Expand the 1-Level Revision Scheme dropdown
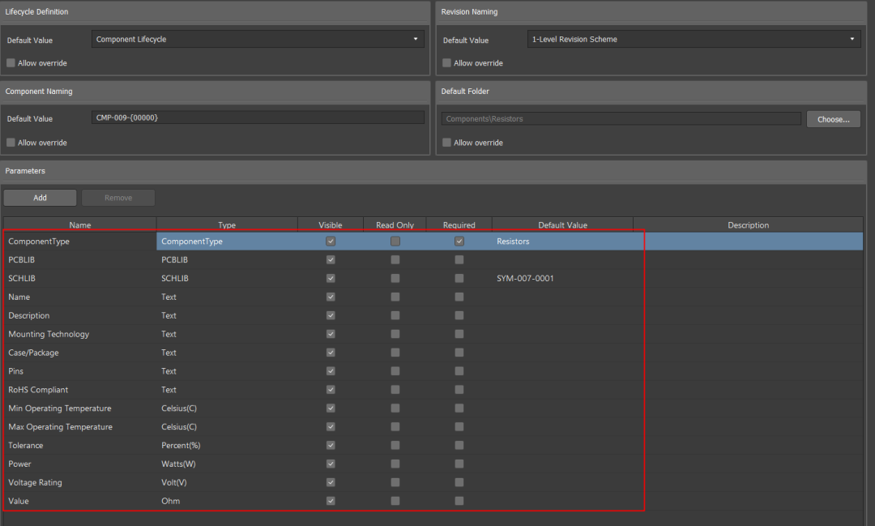 [x=694, y=39]
